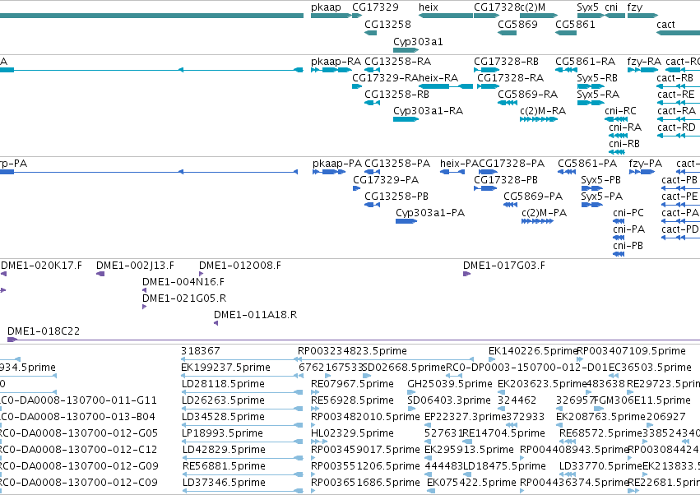Screen dimensions: 700x495
Task: Select the cni-RC transcript label
Action: click(x=620, y=111)
